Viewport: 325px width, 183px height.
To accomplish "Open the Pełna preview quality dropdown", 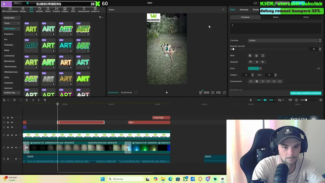I will (206, 93).
